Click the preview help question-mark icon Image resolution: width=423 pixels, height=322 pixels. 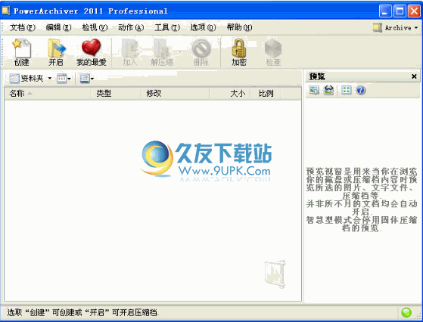point(361,90)
